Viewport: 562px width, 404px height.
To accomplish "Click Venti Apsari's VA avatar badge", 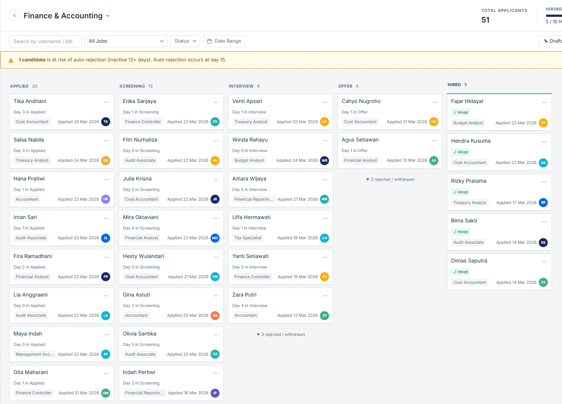I will click(x=324, y=122).
